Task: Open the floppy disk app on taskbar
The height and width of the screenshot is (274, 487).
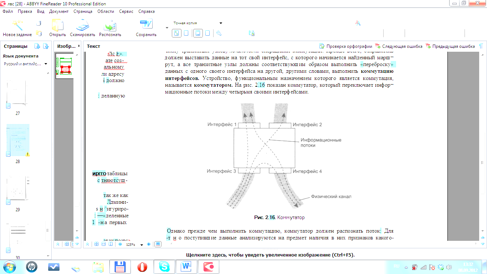Action: (x=121, y=267)
